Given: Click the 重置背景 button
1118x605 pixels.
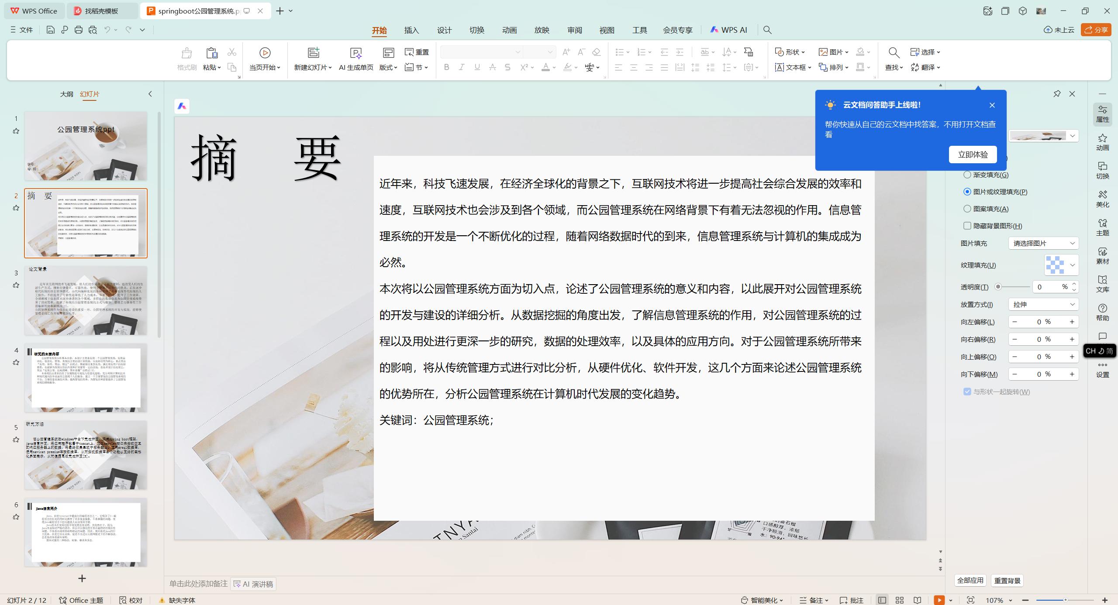Looking at the screenshot, I should [1007, 581].
